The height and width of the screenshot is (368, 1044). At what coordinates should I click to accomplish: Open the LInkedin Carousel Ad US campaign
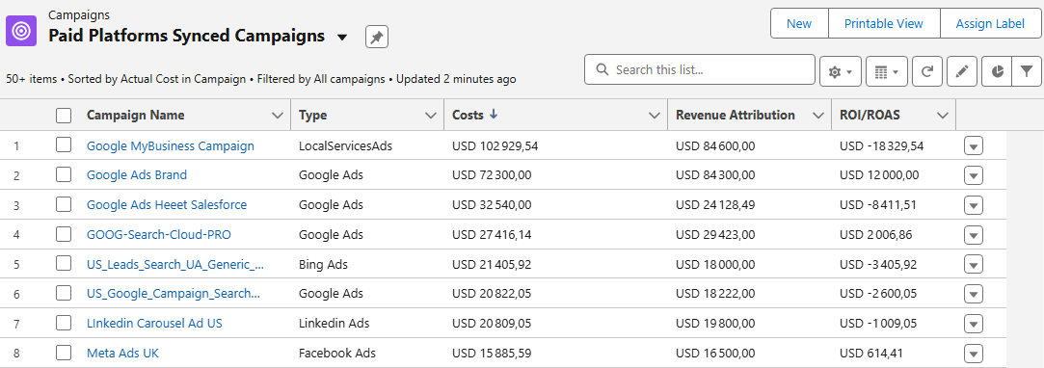(x=154, y=324)
